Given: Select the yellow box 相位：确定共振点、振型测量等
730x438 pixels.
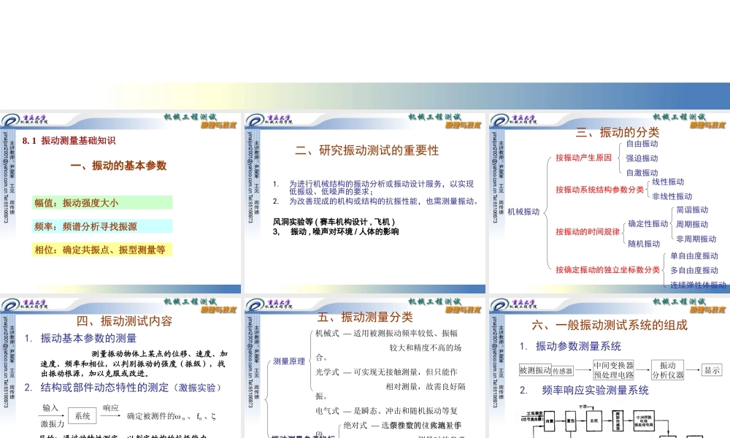Looking at the screenshot, I should [102, 250].
